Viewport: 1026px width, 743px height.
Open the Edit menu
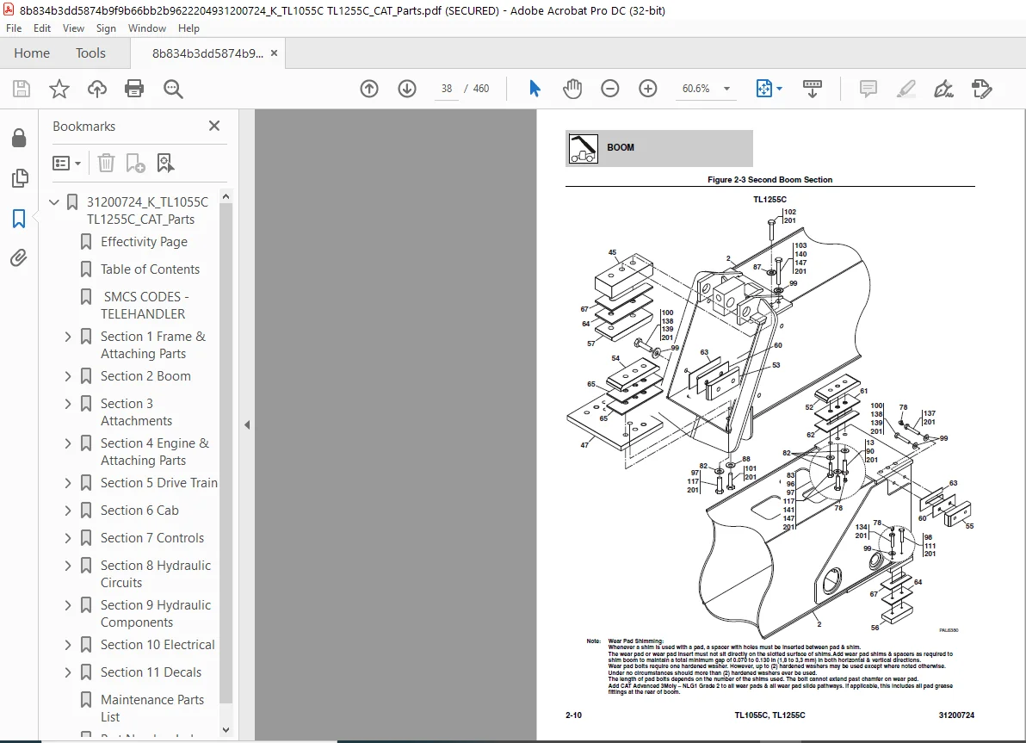[42, 28]
